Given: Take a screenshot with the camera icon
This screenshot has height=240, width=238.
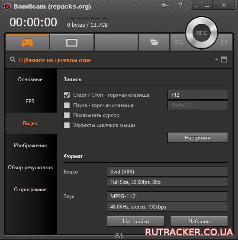Looking at the screenshot, I should click(x=178, y=42).
